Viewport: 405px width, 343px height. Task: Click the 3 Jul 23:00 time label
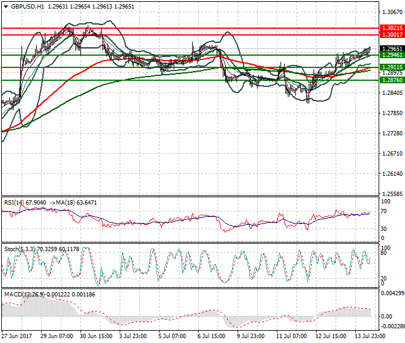click(x=133, y=336)
